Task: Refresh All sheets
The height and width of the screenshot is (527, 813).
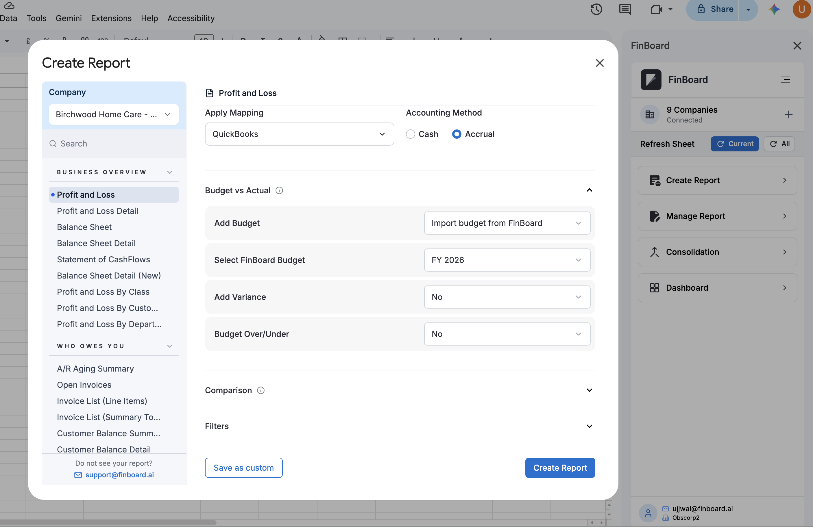Action: click(x=779, y=144)
